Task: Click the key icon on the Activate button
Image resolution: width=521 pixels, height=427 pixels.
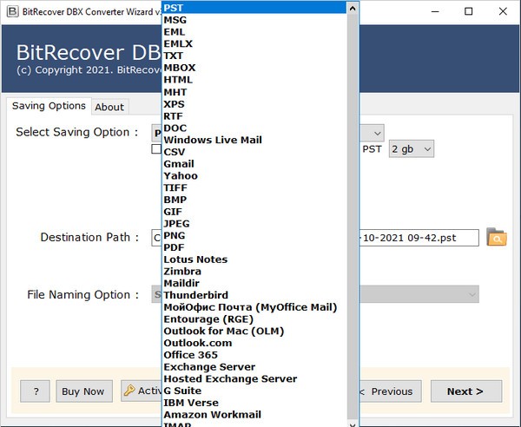Action: coord(129,391)
